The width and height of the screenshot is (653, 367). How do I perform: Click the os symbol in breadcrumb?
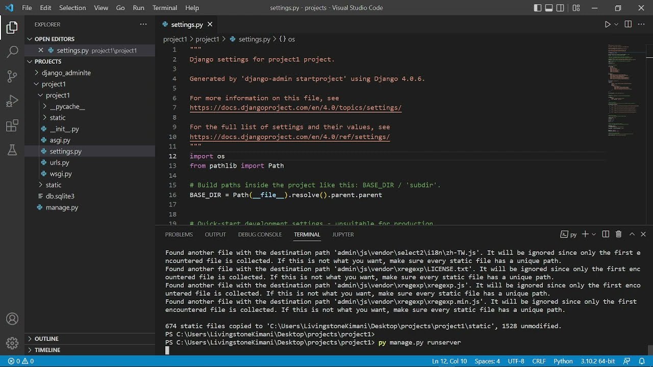[287, 39]
